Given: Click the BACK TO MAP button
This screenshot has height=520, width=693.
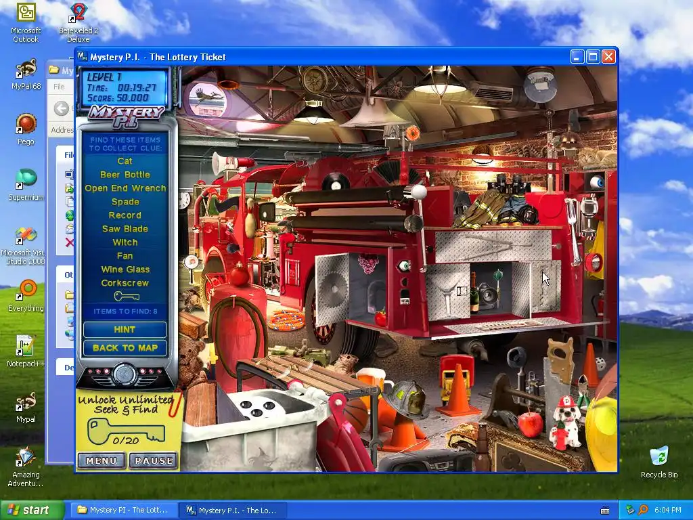Looking at the screenshot, I should [x=125, y=348].
